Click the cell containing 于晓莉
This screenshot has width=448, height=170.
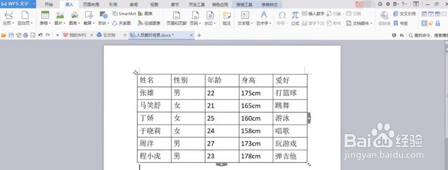154,131
